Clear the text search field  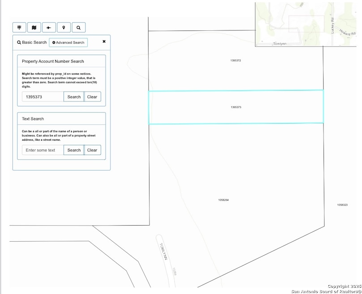click(92, 150)
